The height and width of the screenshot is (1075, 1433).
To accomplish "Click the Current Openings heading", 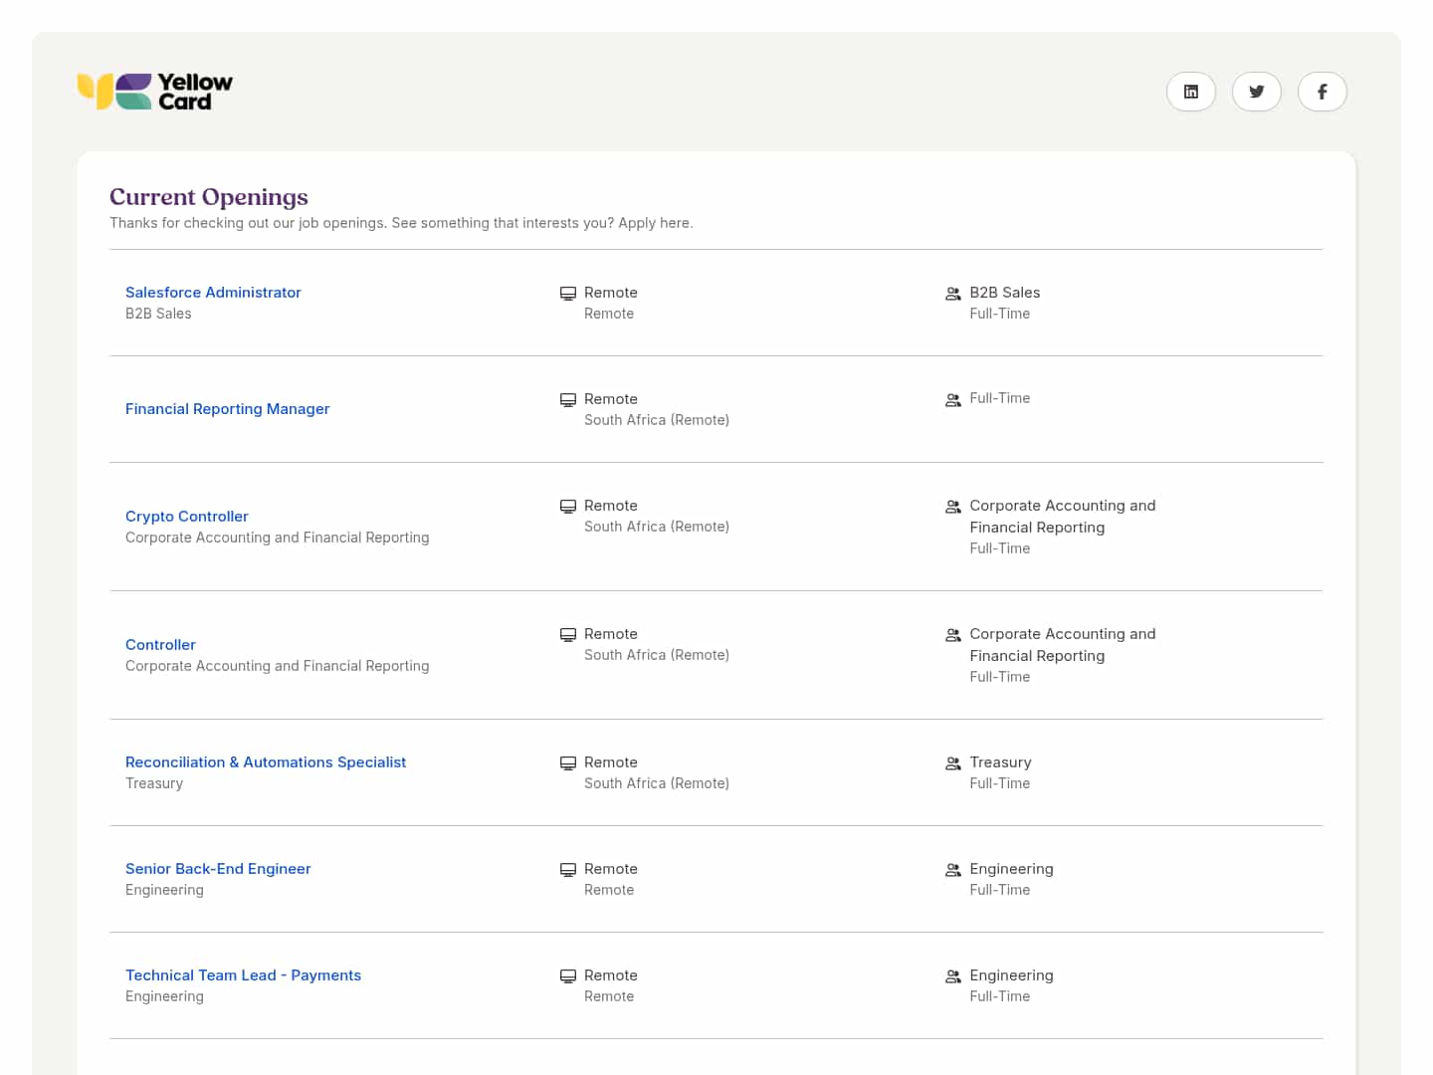I will click(209, 197).
